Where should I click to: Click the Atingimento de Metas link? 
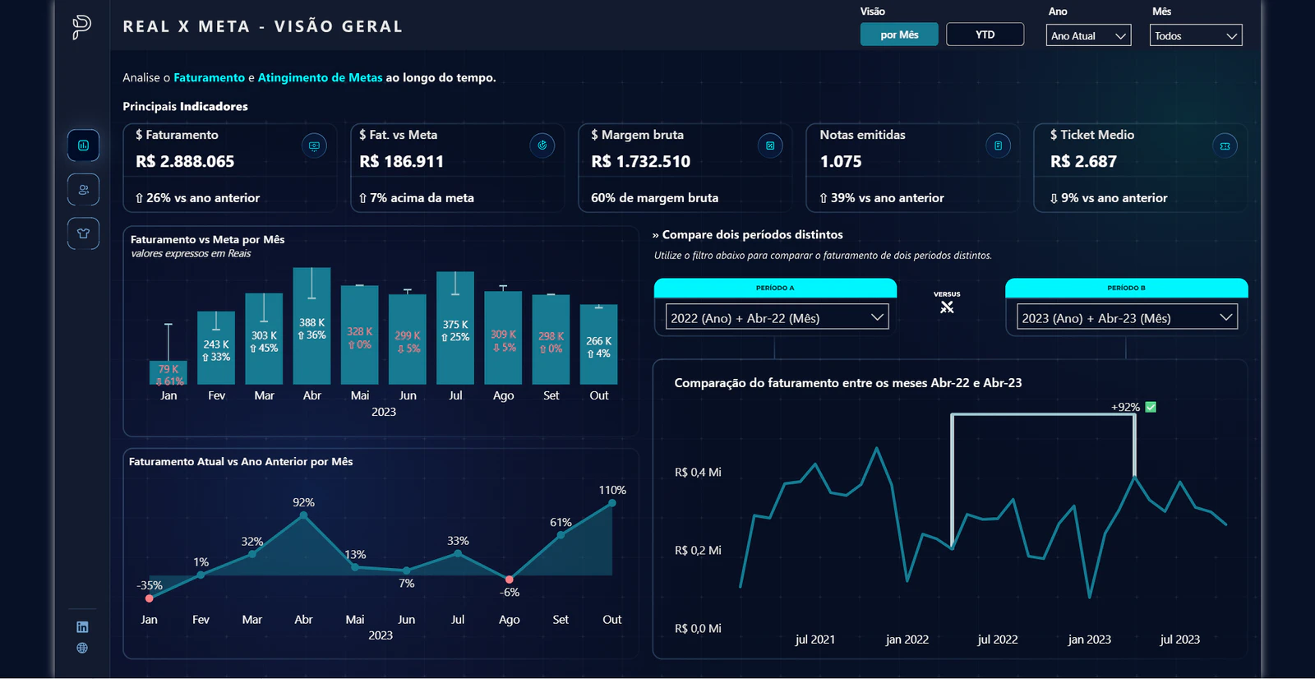320,77
